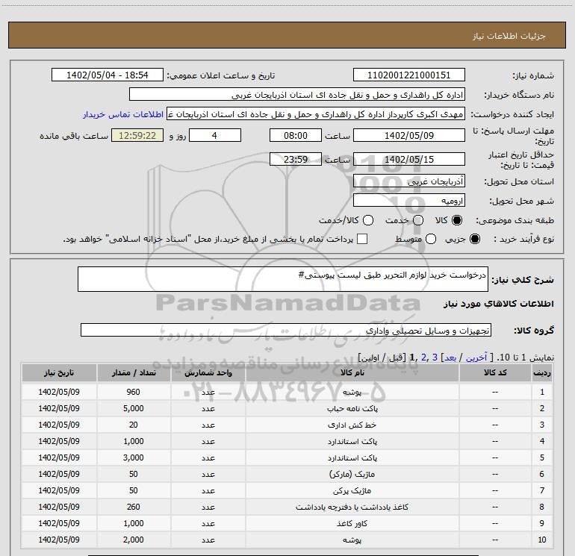The height and width of the screenshot is (556, 575).
Task: Select the کالا radio button
Action: (457, 220)
